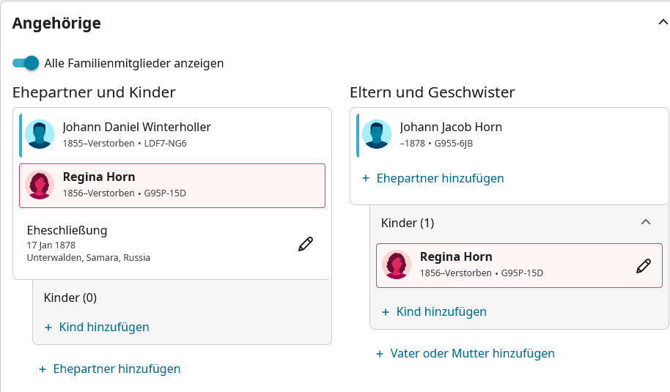Add another spouse below Kinder (0)

coord(109,369)
